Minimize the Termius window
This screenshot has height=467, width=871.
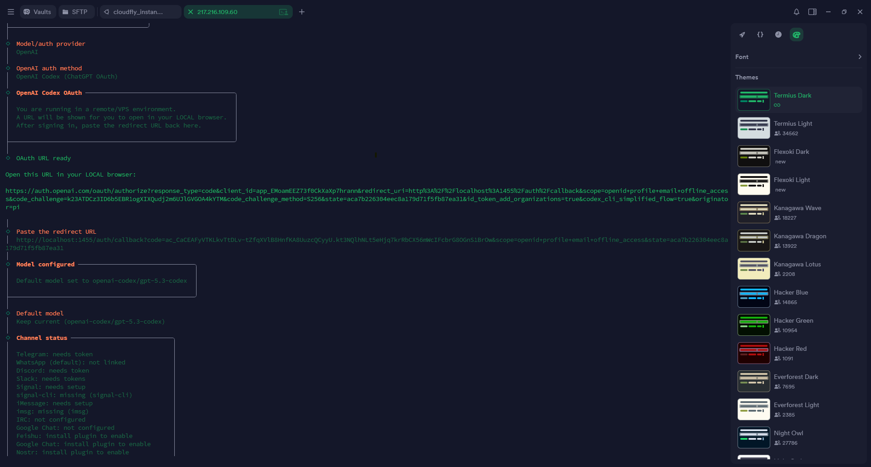click(x=828, y=12)
